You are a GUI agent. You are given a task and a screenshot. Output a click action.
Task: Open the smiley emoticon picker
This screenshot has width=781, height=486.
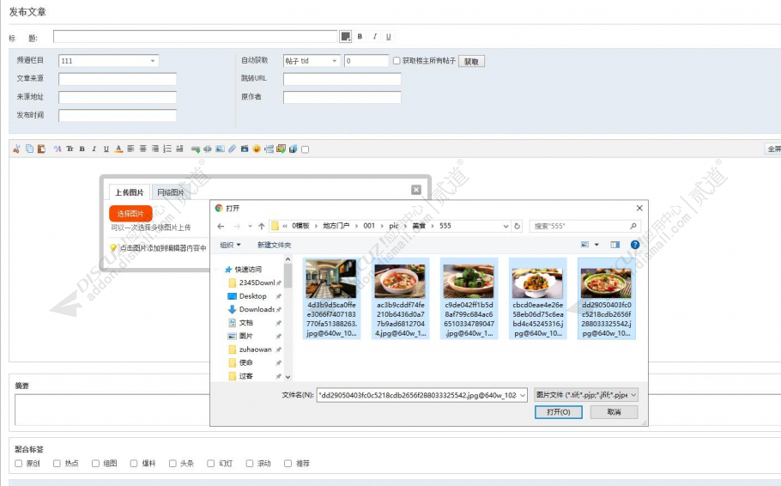pyautogui.click(x=257, y=149)
